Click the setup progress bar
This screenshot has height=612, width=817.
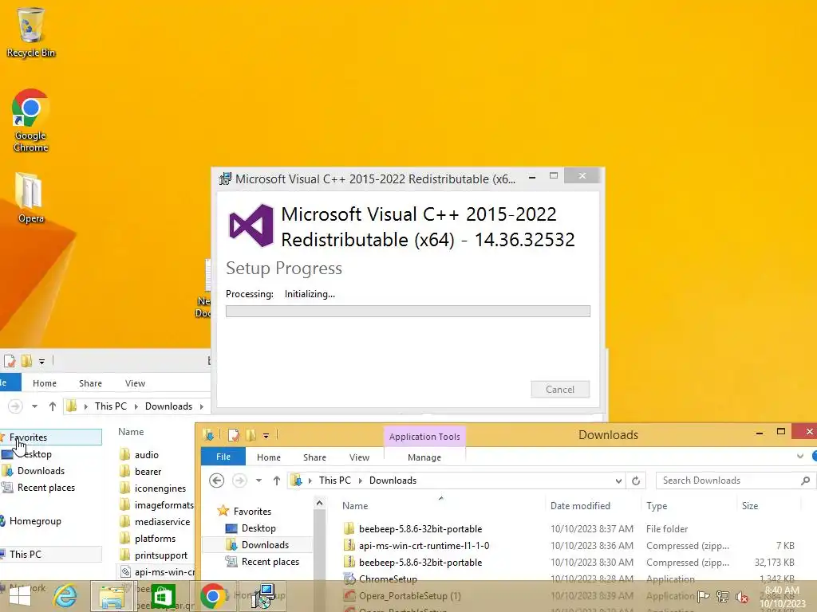tap(408, 312)
